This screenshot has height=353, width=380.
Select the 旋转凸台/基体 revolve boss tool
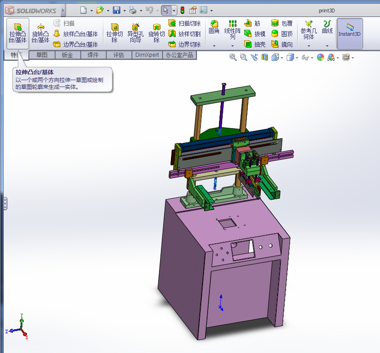coord(41,33)
